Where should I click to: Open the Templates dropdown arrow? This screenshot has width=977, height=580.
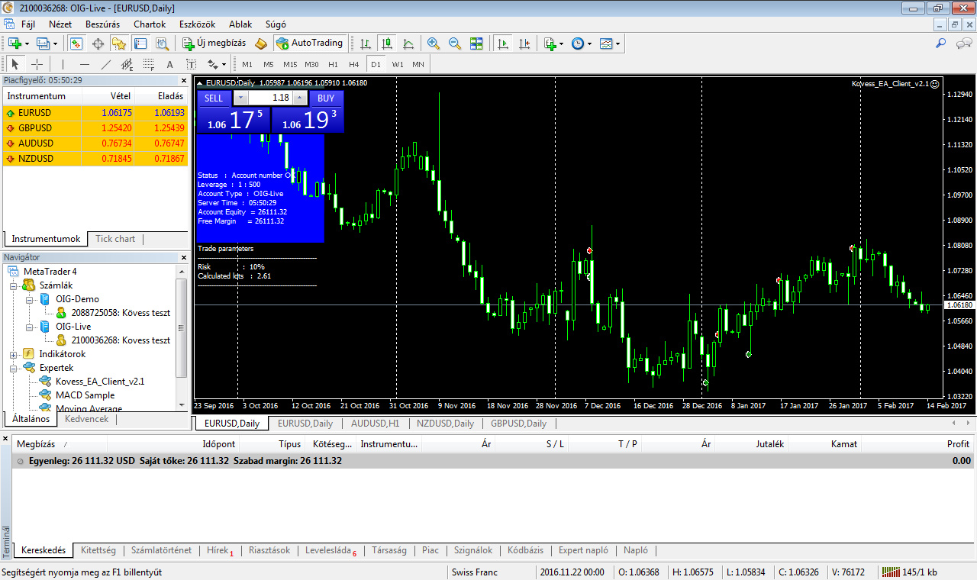click(x=617, y=43)
